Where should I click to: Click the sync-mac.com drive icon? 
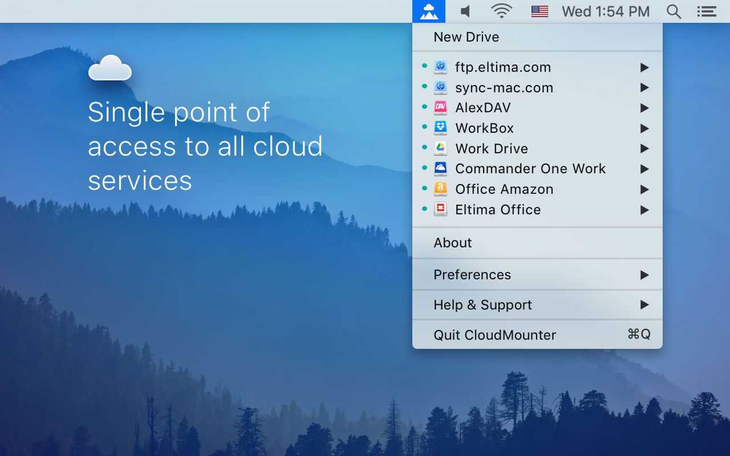[440, 87]
